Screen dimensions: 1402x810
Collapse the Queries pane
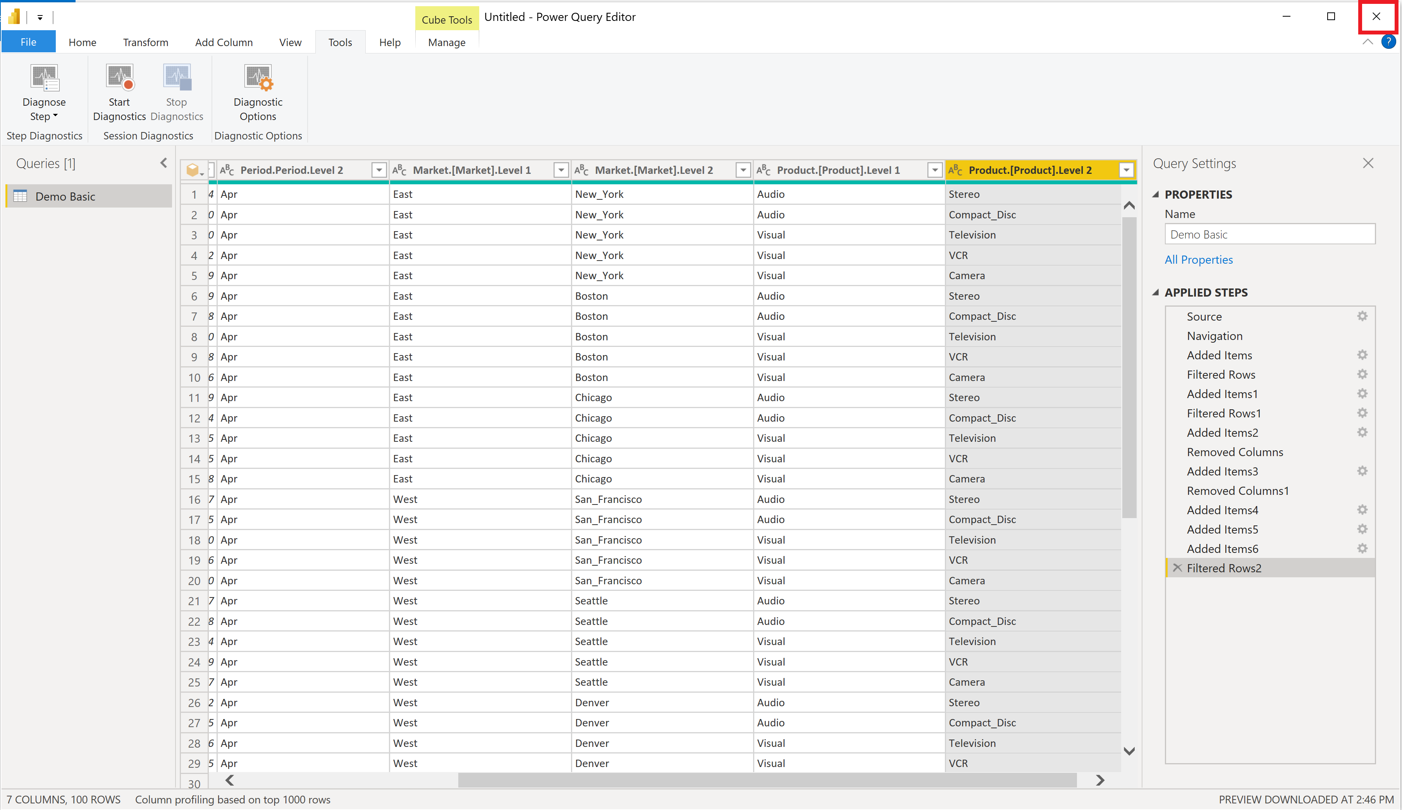163,163
